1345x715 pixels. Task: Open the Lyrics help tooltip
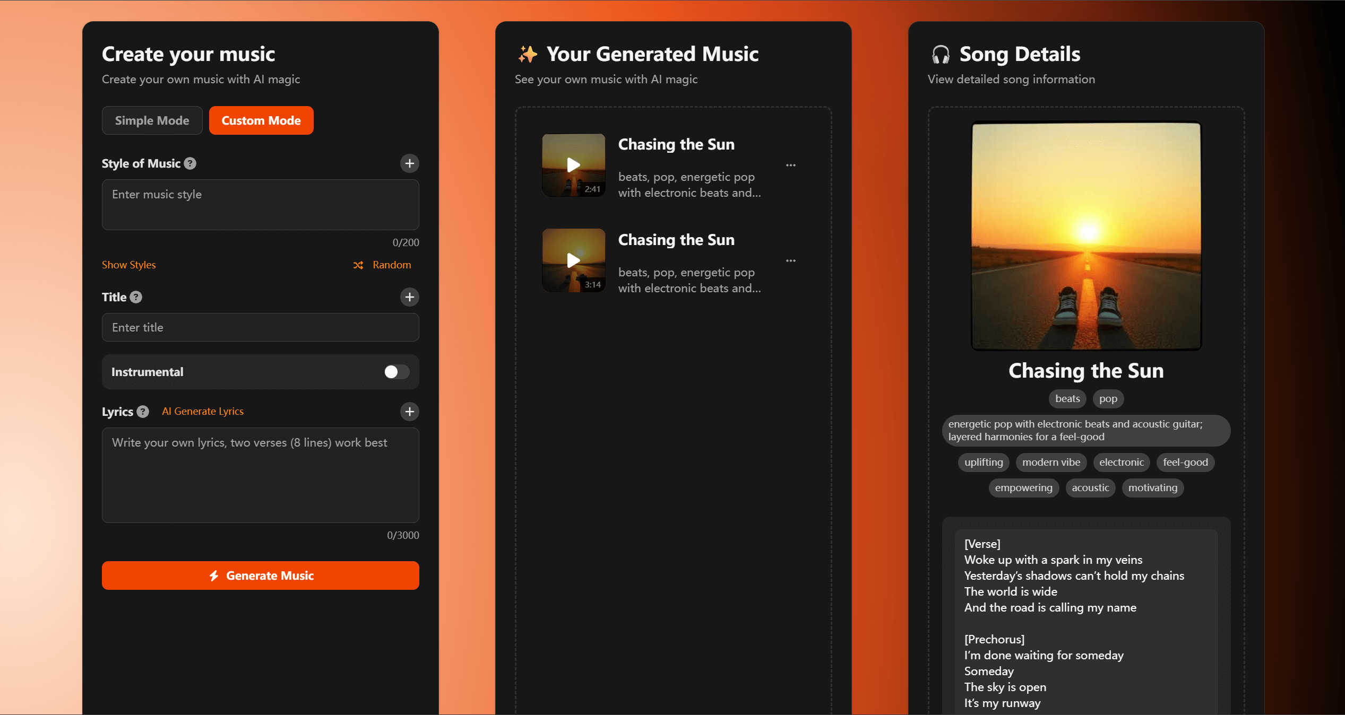(x=142, y=412)
